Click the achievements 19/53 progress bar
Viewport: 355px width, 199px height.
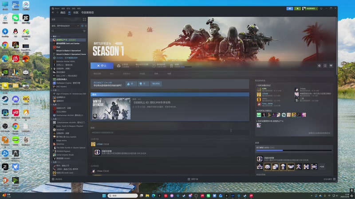(294, 150)
